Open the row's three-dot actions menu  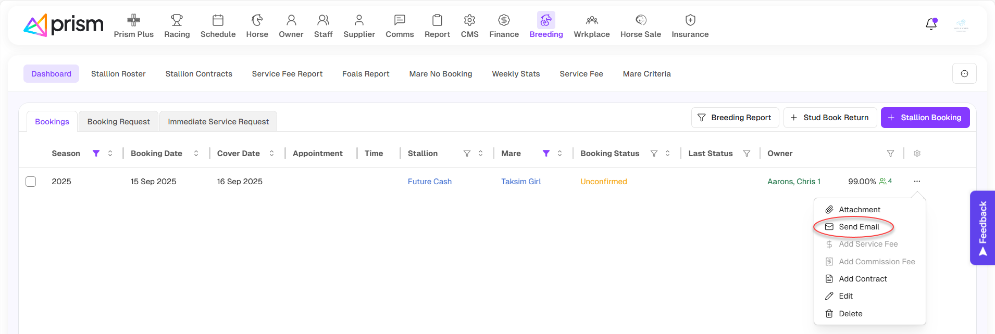click(917, 182)
